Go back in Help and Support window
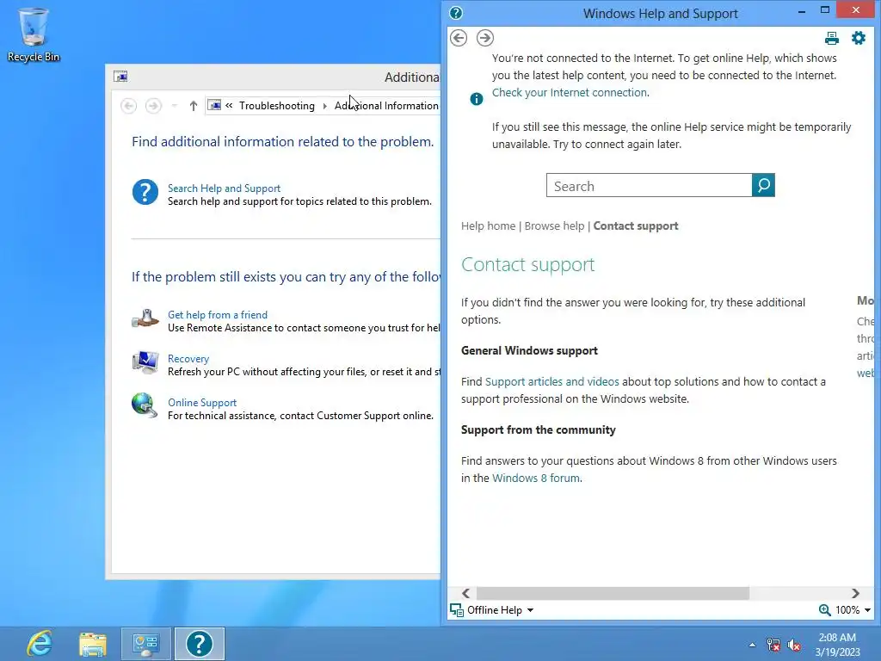The height and width of the screenshot is (661, 881). pos(459,38)
